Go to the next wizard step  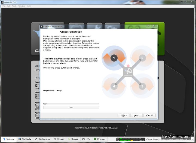pos(136,116)
